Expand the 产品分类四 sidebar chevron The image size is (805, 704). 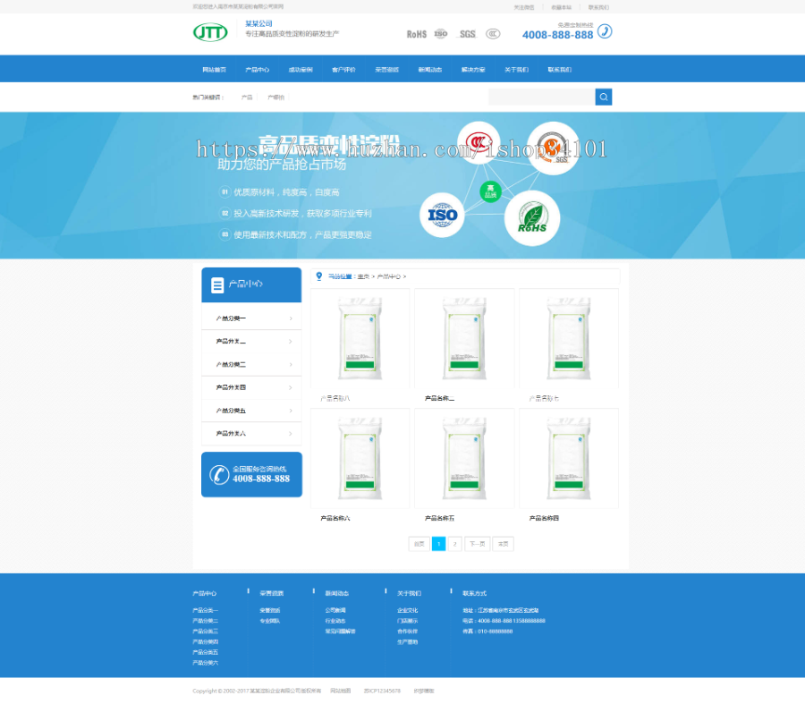[291, 387]
